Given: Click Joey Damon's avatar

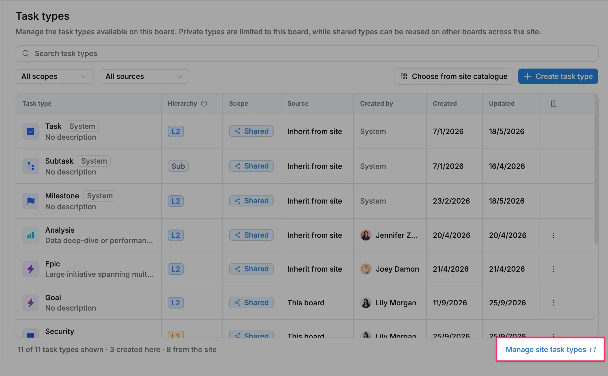Looking at the screenshot, I should [366, 269].
